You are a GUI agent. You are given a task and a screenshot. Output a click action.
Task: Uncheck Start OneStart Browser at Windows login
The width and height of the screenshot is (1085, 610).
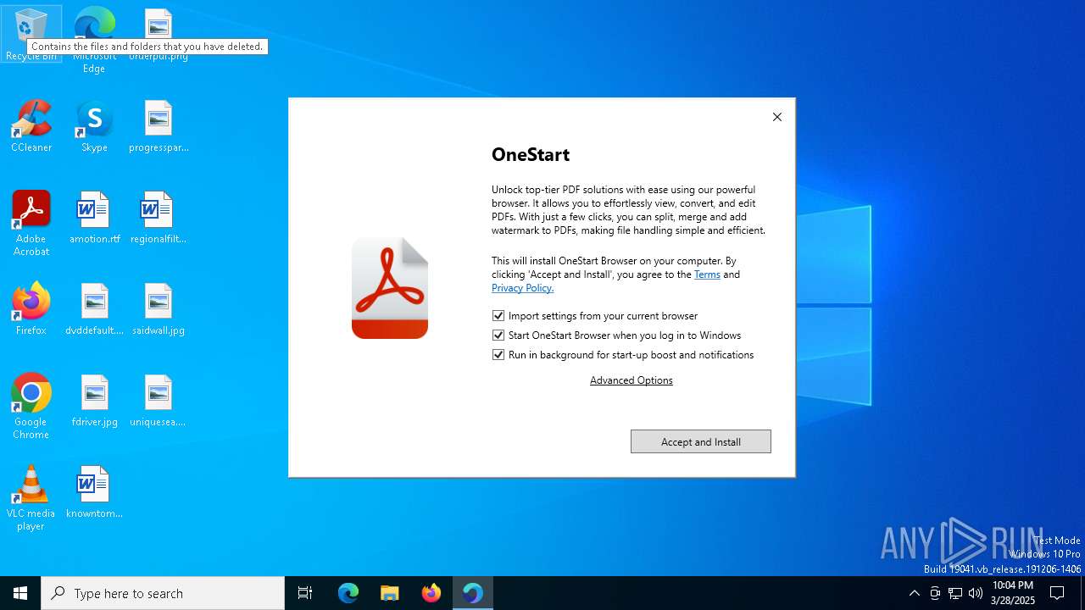[x=498, y=335]
